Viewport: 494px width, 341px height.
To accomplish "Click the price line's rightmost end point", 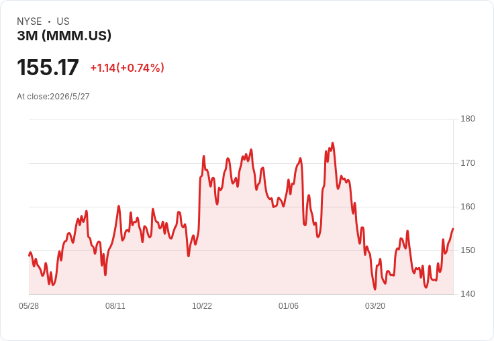I will click(x=453, y=229).
